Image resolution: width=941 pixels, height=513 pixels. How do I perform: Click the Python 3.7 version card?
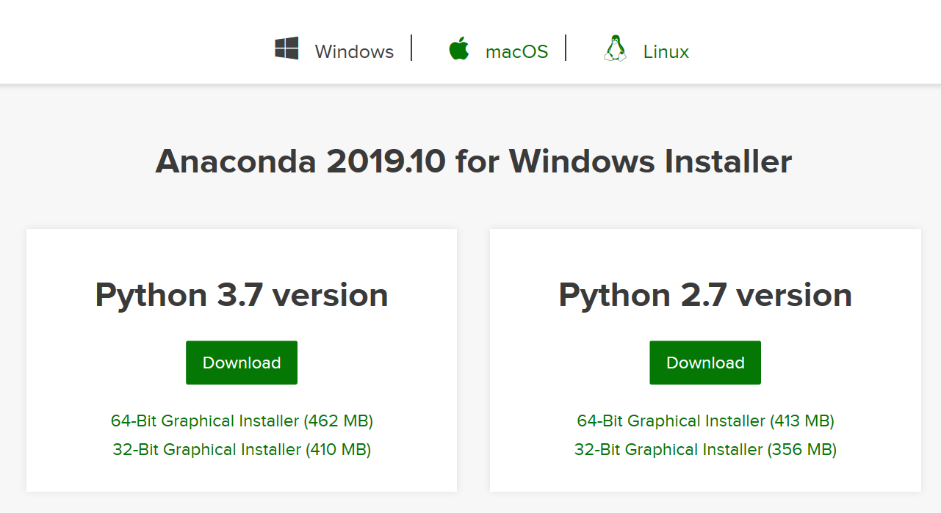241,294
